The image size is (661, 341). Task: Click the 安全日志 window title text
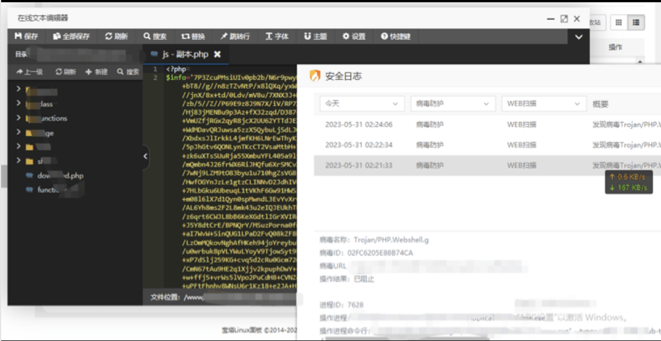tap(344, 76)
